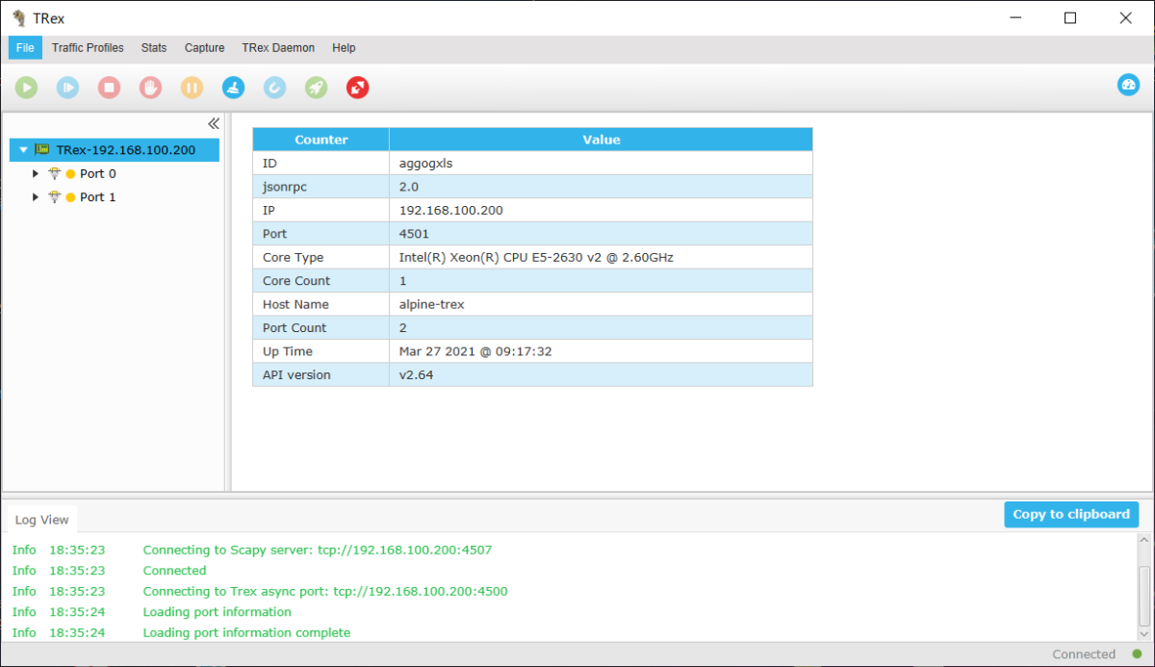Expand the Port 1 tree node
The height and width of the screenshot is (667, 1155).
36,196
